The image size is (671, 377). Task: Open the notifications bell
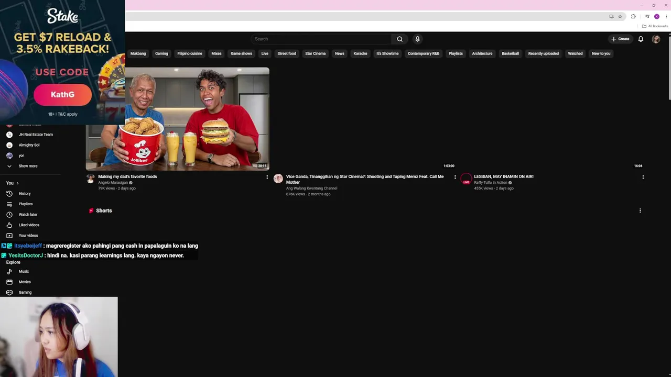641,39
